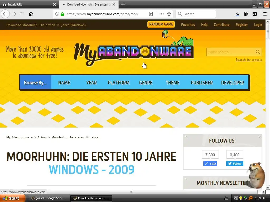Screen dimensions: 270x202
Task: Click the game search magnifier icon
Action: 258,52
